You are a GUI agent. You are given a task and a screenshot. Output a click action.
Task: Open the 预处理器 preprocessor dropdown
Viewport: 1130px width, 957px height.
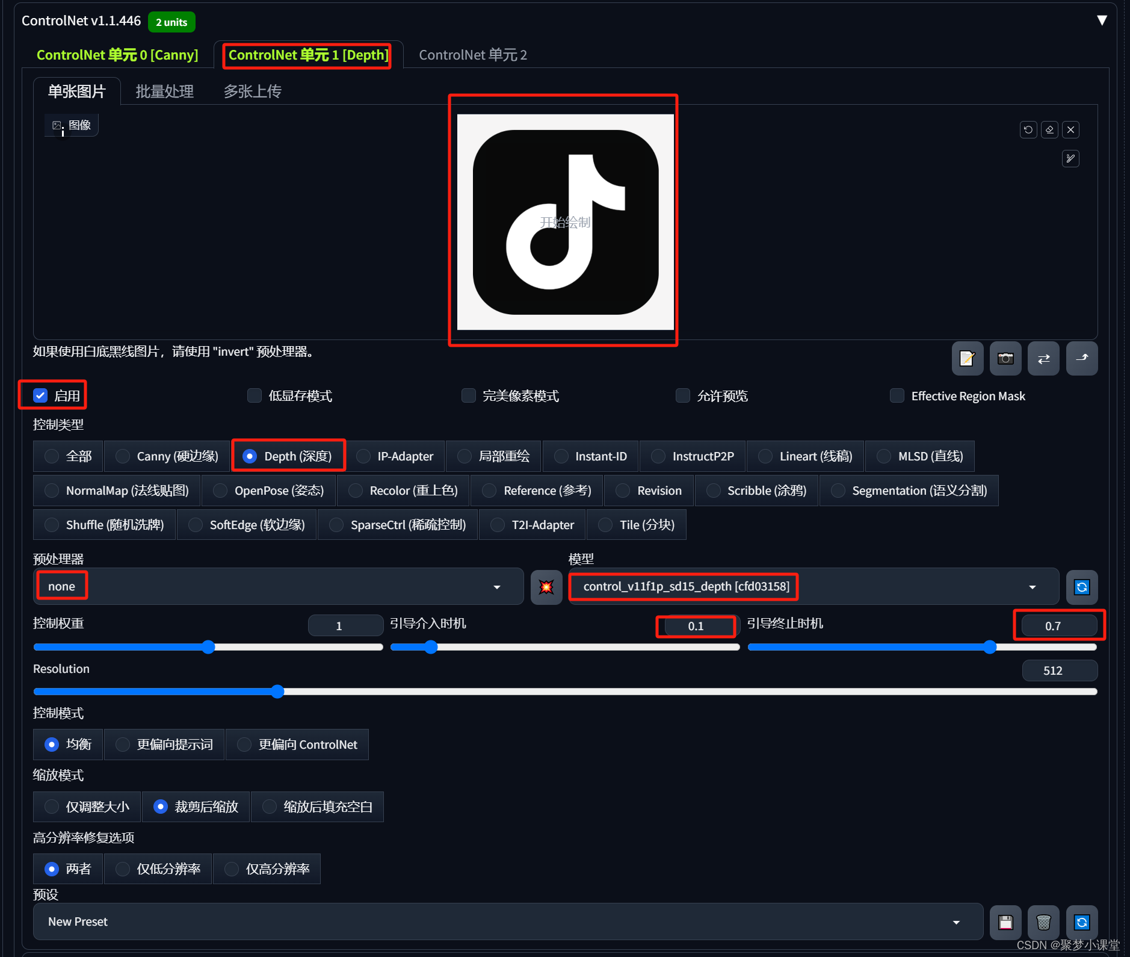[278, 587]
